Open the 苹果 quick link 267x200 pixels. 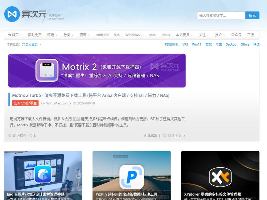219,44
